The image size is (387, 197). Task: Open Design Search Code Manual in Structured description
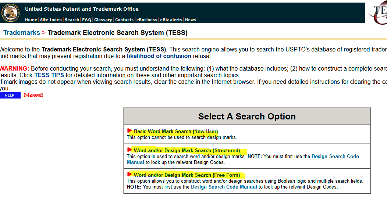(335, 156)
